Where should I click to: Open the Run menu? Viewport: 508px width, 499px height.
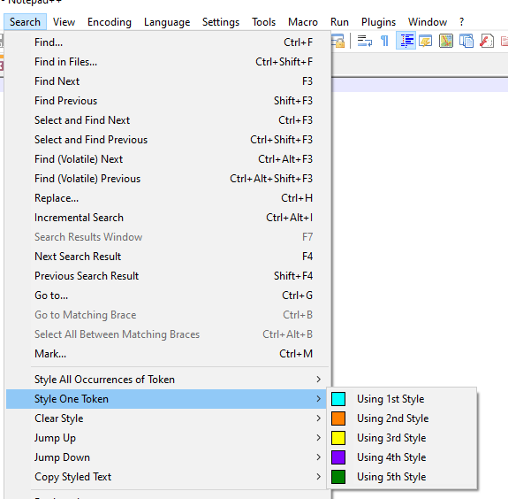coord(339,22)
